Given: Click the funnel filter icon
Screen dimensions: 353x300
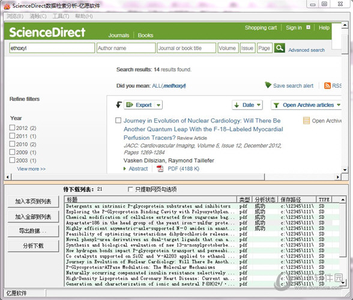Looking at the screenshot, I should (276, 105).
